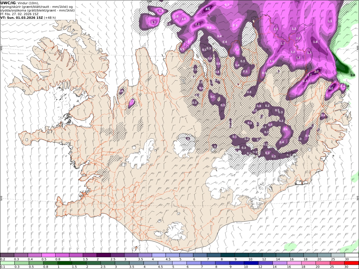Image resolution: width=359 pixels, height=269 pixels.
Task: Select the deep purple 2 swatch in top legend row
Action: click(x=103, y=255)
